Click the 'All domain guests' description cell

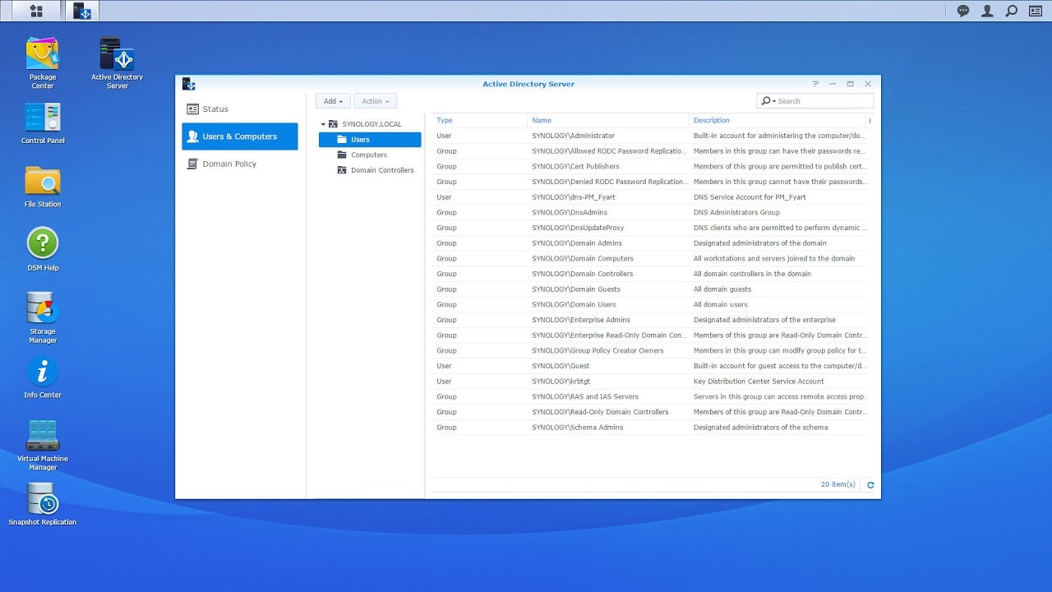point(722,289)
